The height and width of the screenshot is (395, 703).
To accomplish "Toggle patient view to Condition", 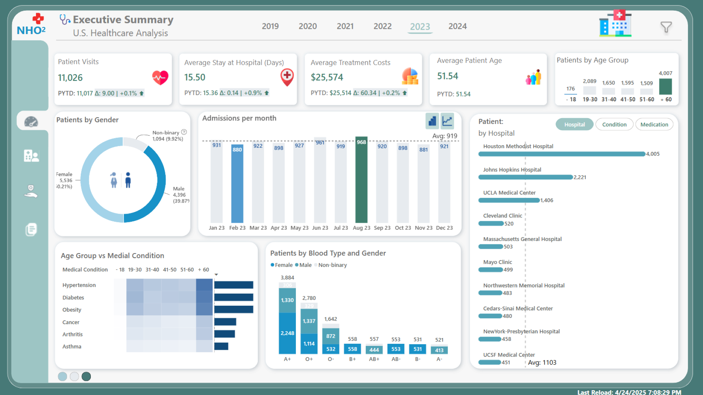I will click(x=614, y=124).
